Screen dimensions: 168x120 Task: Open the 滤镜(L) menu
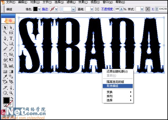point(71,2)
